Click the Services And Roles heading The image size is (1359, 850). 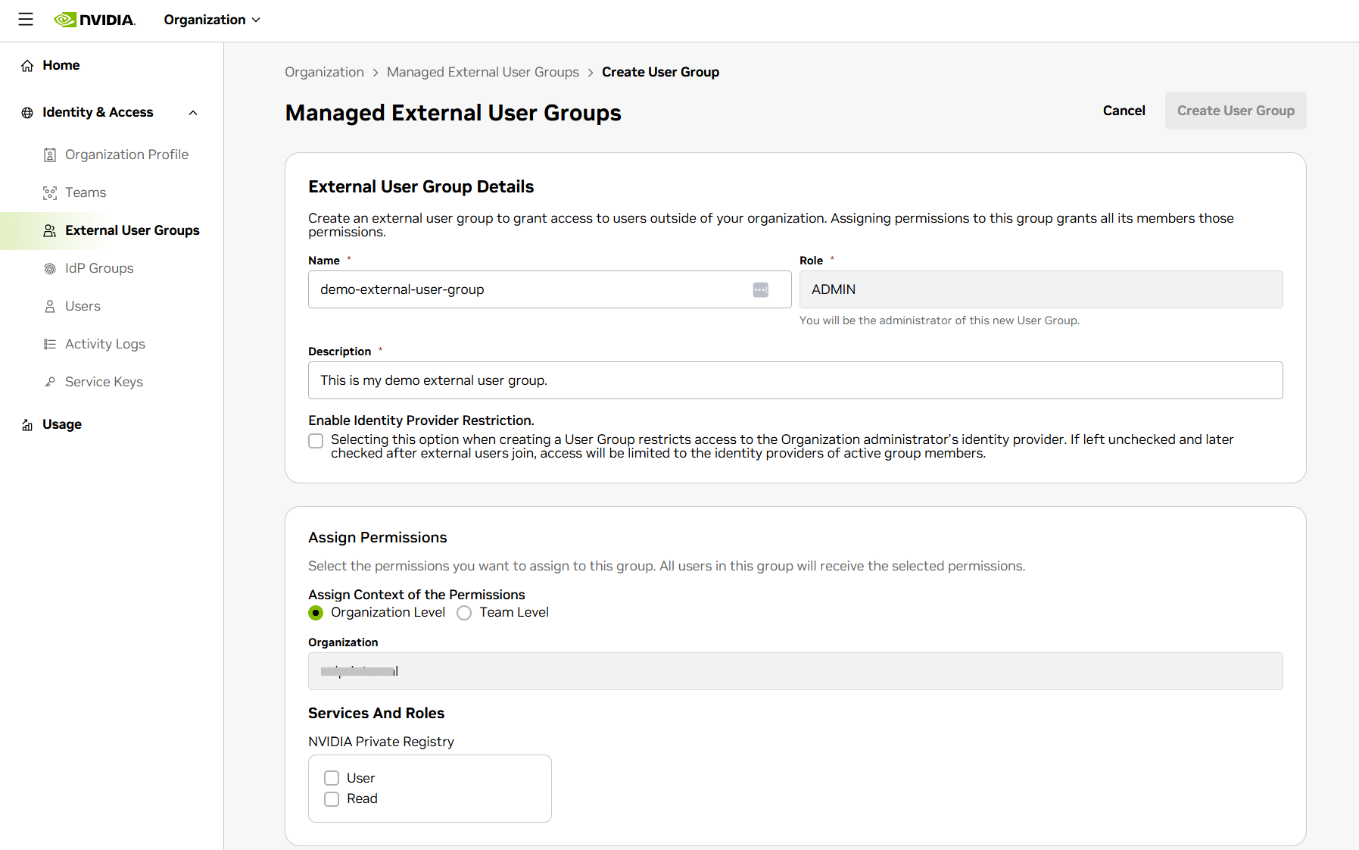point(376,713)
